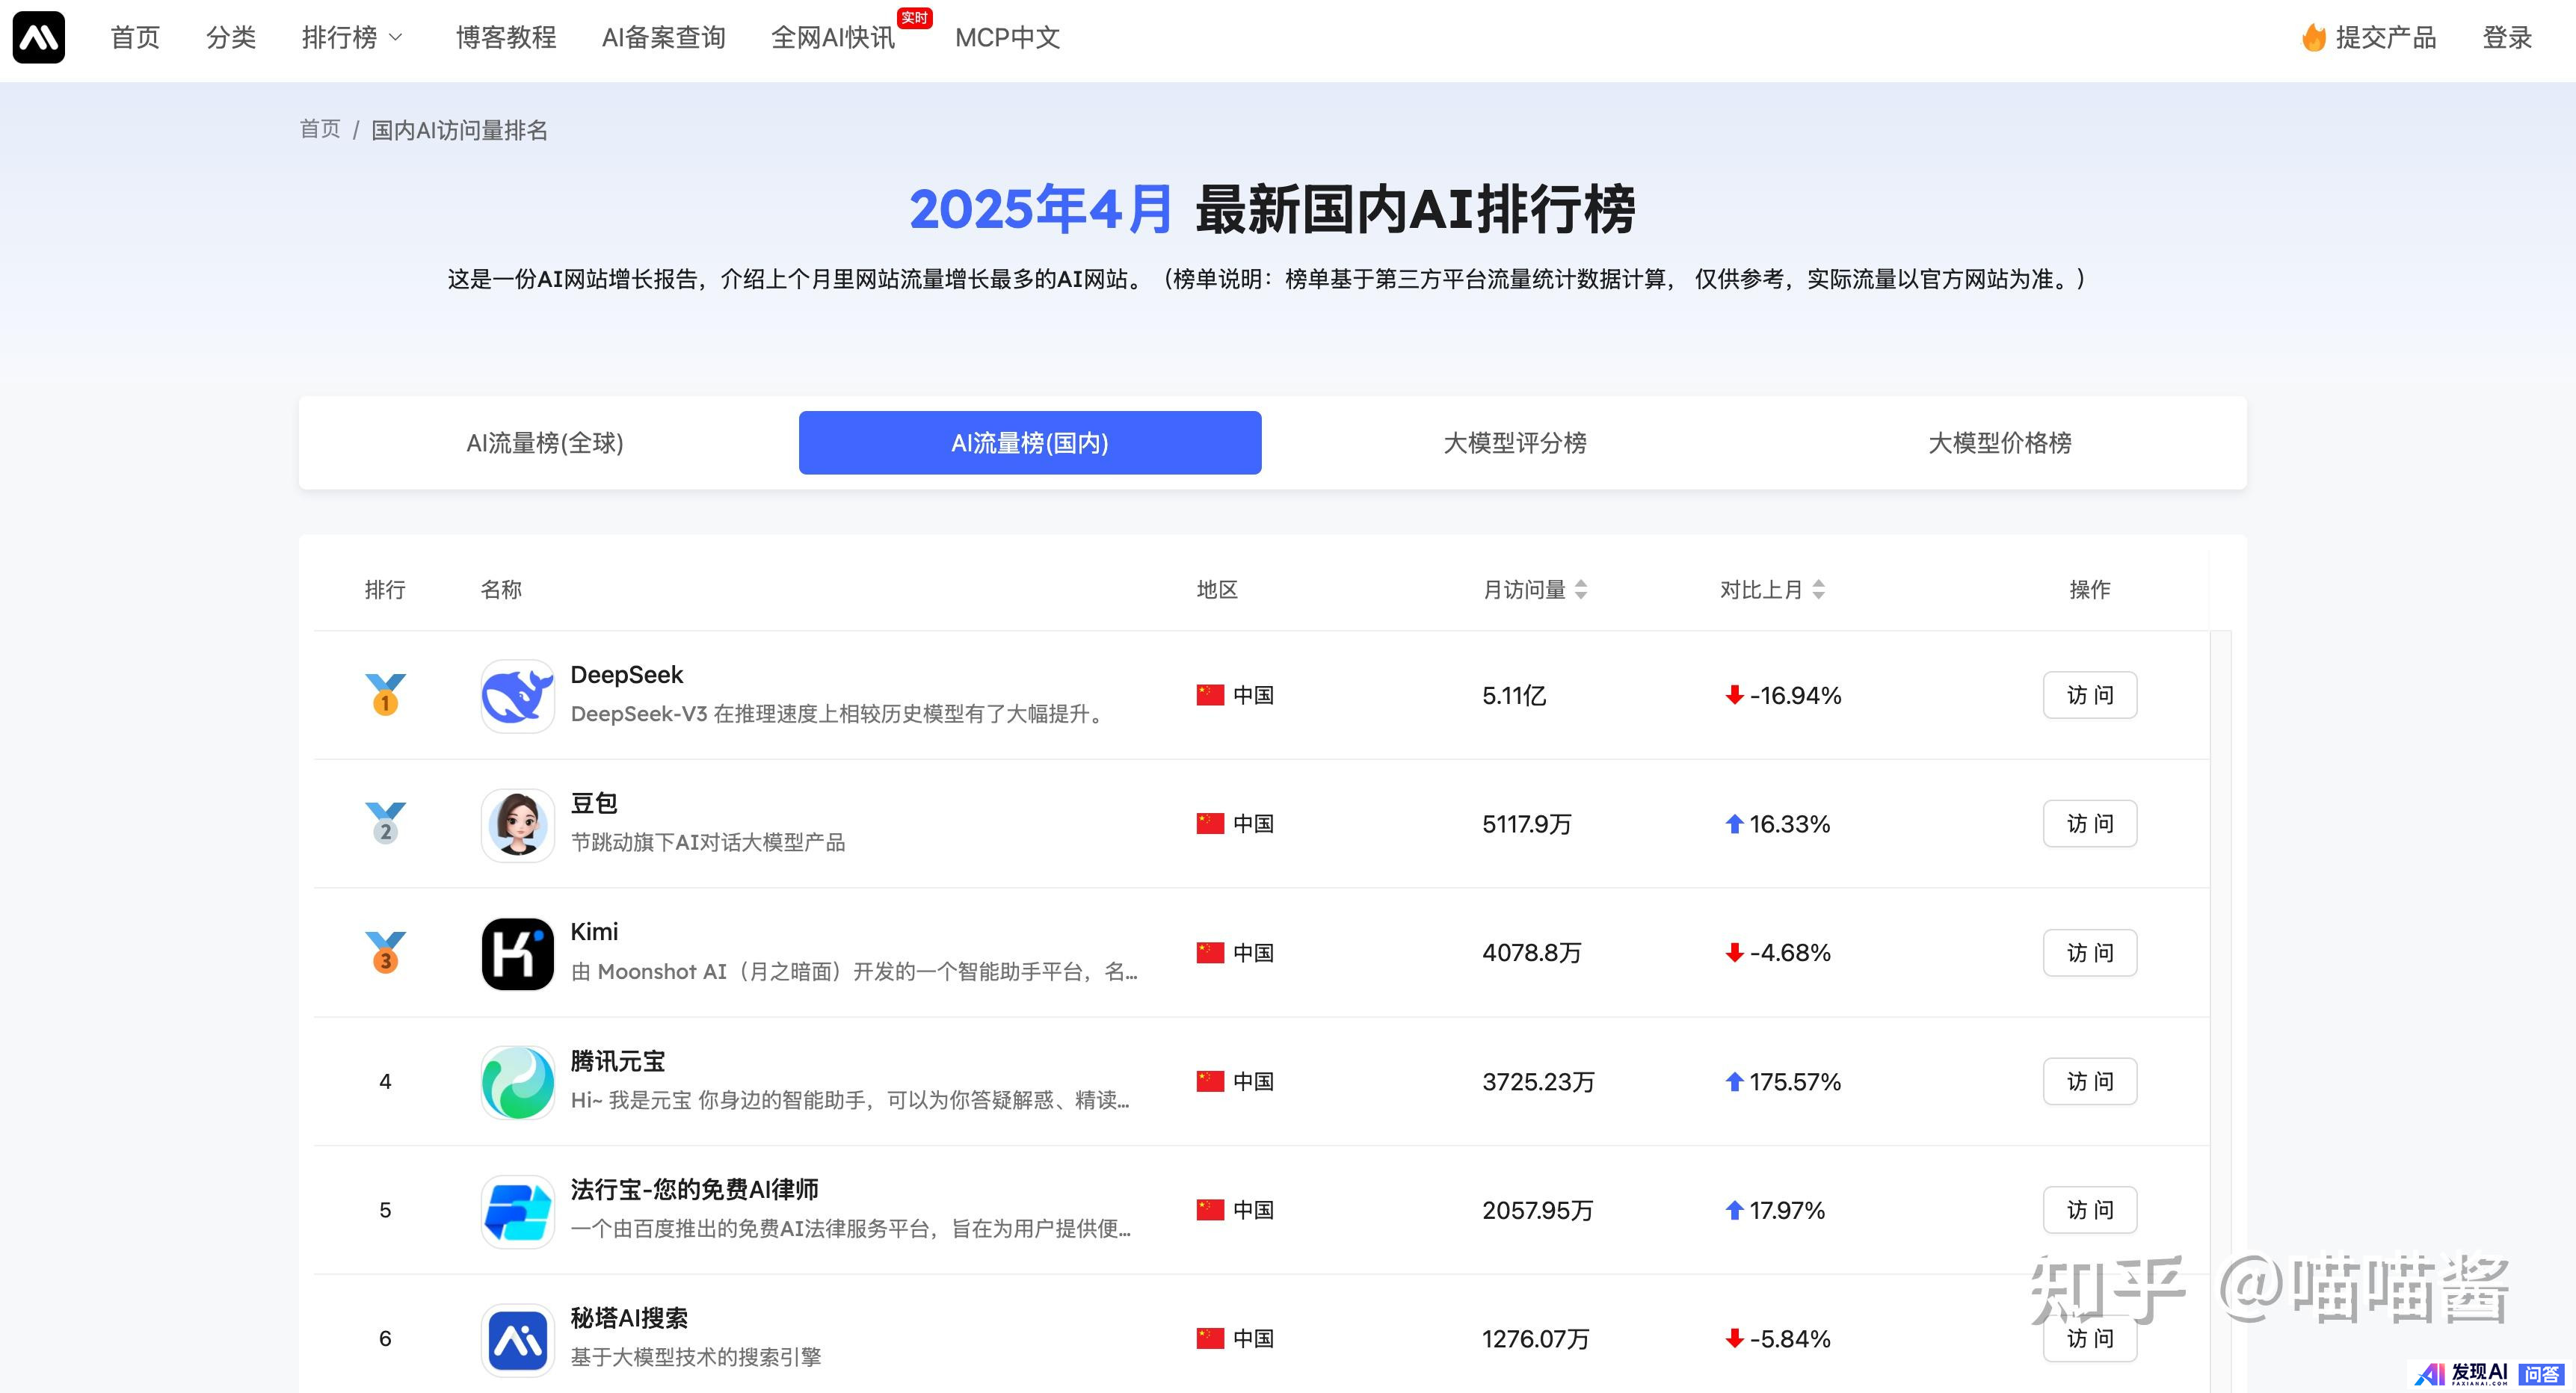This screenshot has width=2576, height=1393.
Task: Click the bronze rank 3 medal icon
Action: pyautogui.click(x=385, y=952)
